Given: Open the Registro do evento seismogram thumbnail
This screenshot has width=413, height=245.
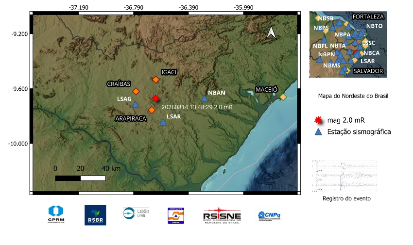Looking at the screenshot, I should (x=345, y=176).
